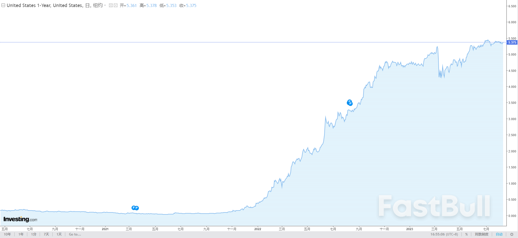Viewport: 518px width, 238px height.
Task: Toggle 自动 auto scale mode
Action: pos(499,234)
